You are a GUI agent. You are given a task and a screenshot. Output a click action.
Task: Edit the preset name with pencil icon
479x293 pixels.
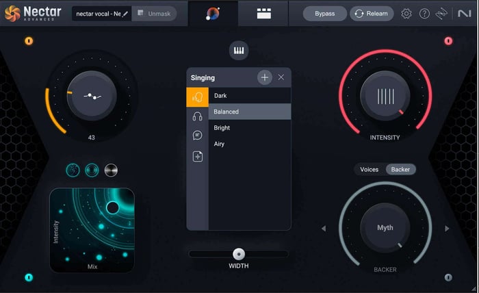(125, 14)
